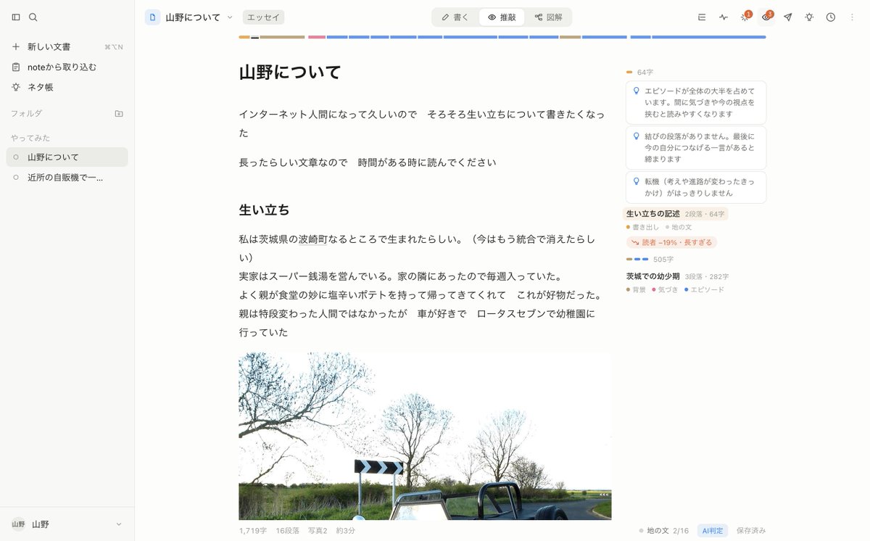The height and width of the screenshot is (541, 870).
Task: Click the フォルダ section label
Action: click(x=26, y=113)
